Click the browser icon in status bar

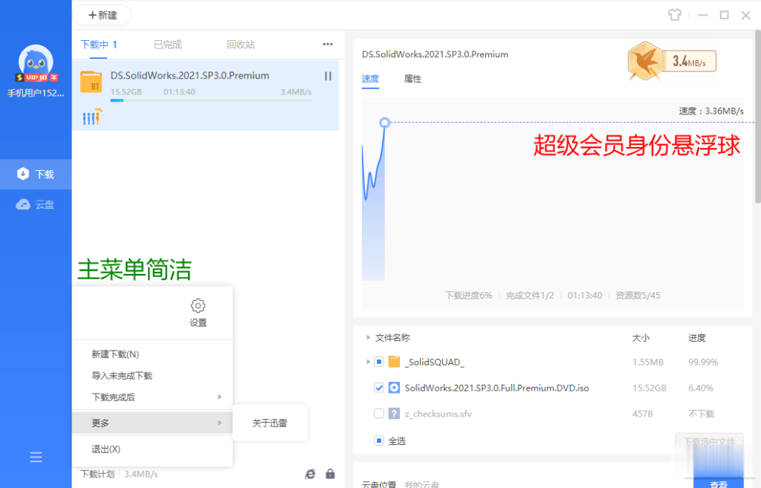tap(310, 474)
